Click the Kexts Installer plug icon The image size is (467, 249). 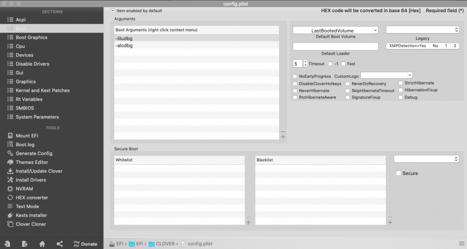pos(10,215)
